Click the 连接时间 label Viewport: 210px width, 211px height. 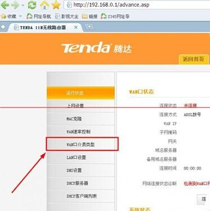(168, 168)
